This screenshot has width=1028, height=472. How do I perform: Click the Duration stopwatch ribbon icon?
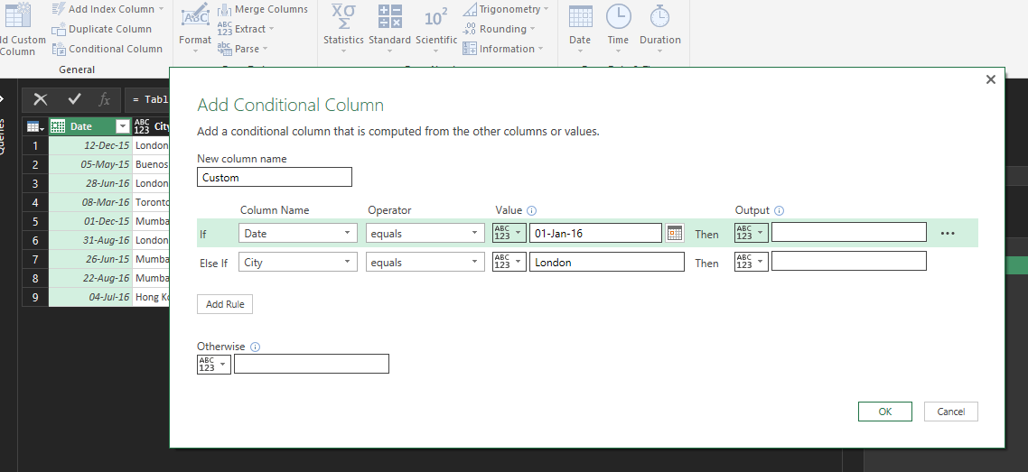[659, 17]
